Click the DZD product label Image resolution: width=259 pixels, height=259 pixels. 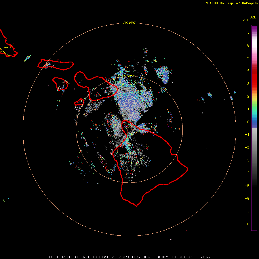tap(253, 17)
